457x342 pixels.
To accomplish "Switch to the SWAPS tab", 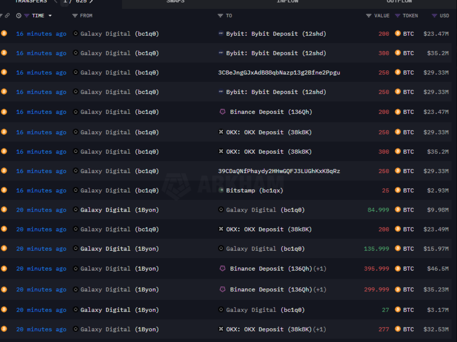I will click(x=175, y=2).
